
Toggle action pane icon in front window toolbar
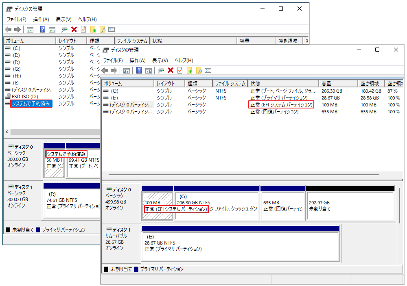coord(149,70)
